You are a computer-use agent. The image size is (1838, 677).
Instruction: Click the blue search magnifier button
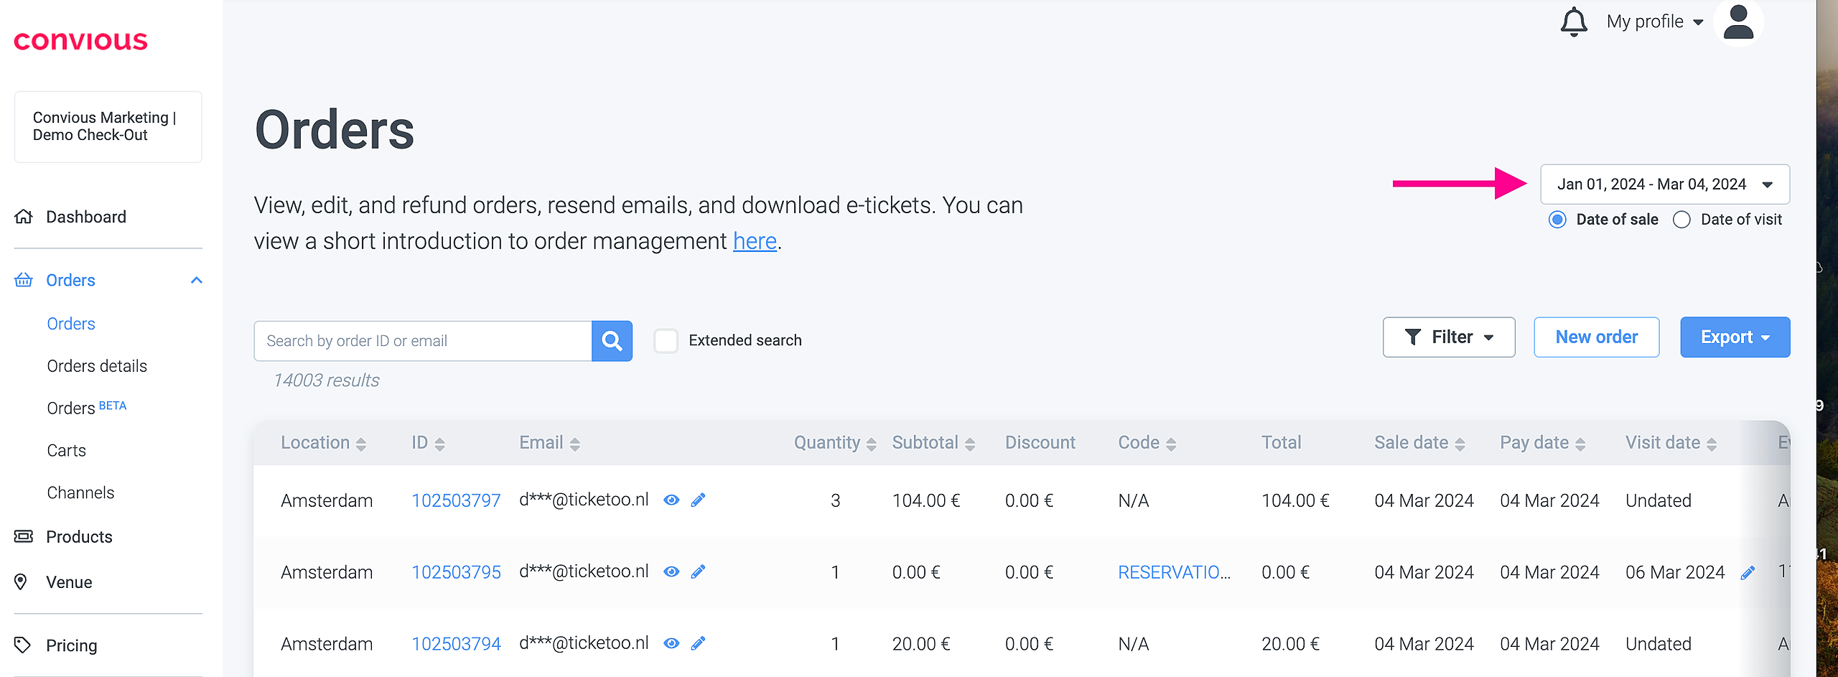coord(612,341)
